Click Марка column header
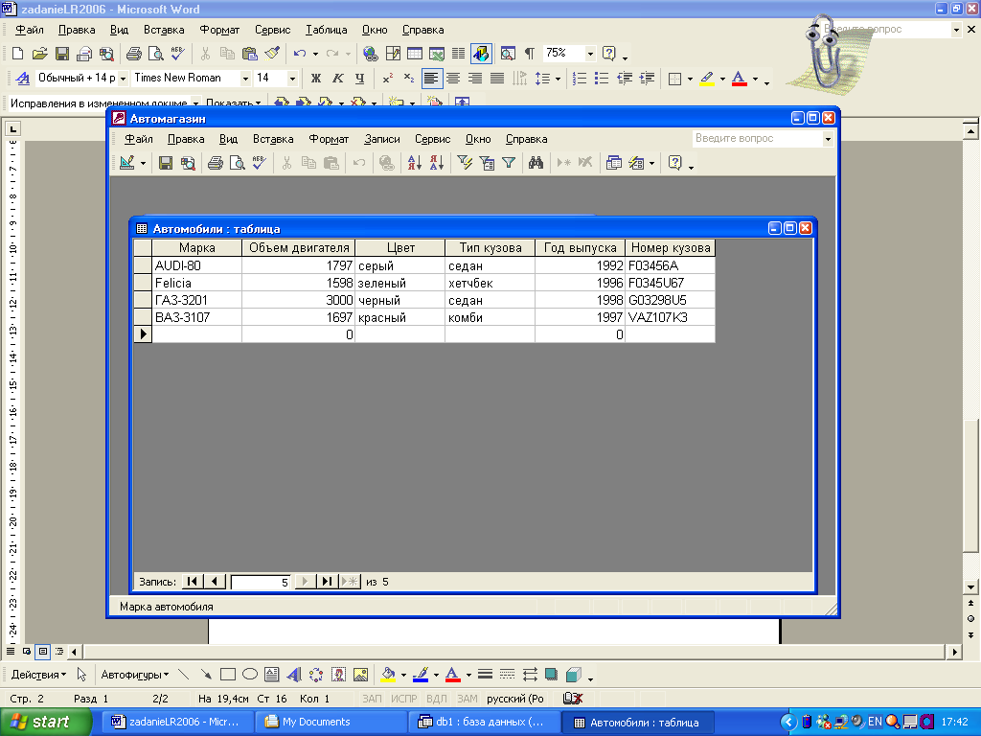 (x=197, y=248)
